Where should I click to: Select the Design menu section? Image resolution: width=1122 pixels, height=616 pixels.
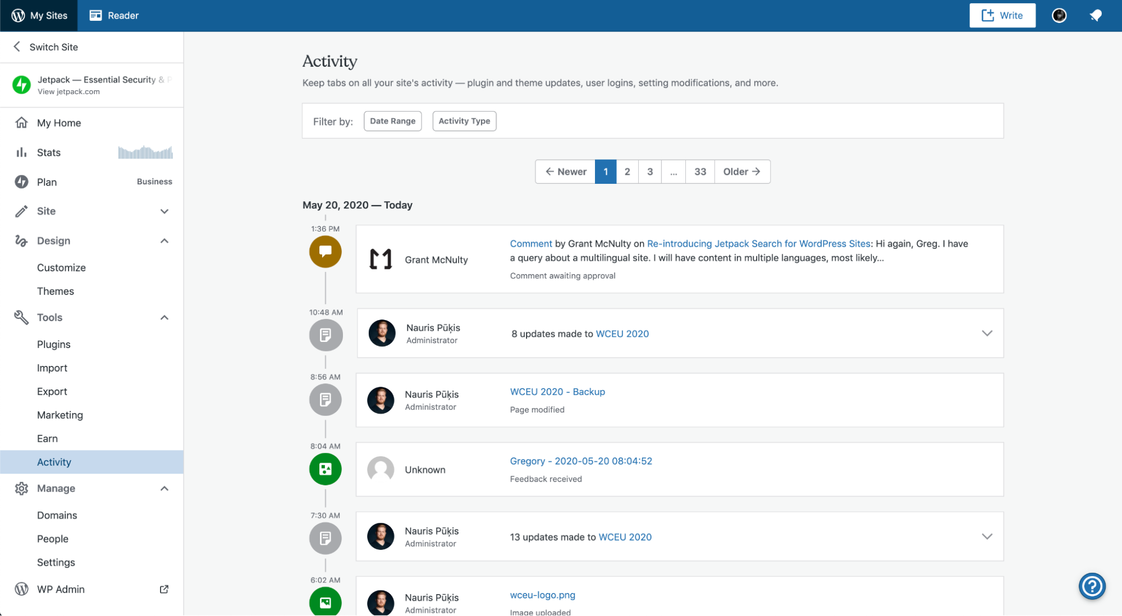53,240
